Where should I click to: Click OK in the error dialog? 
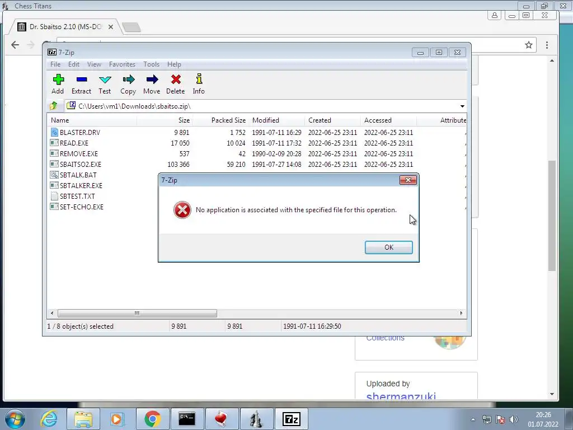click(389, 247)
